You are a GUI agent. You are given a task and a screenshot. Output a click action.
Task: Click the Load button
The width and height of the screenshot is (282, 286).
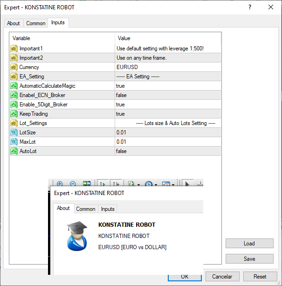point(249,244)
